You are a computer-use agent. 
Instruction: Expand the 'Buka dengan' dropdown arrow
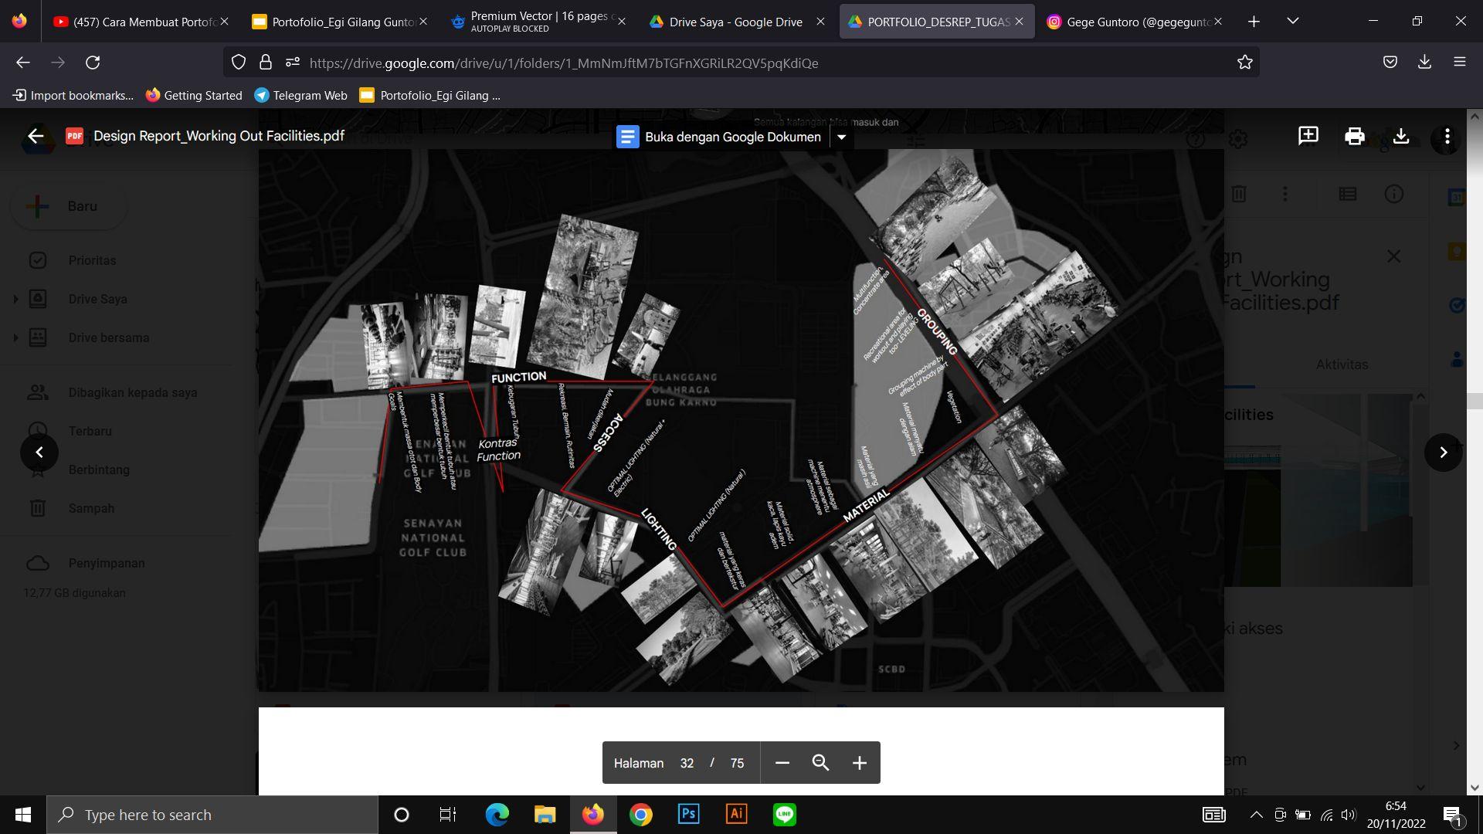(842, 137)
